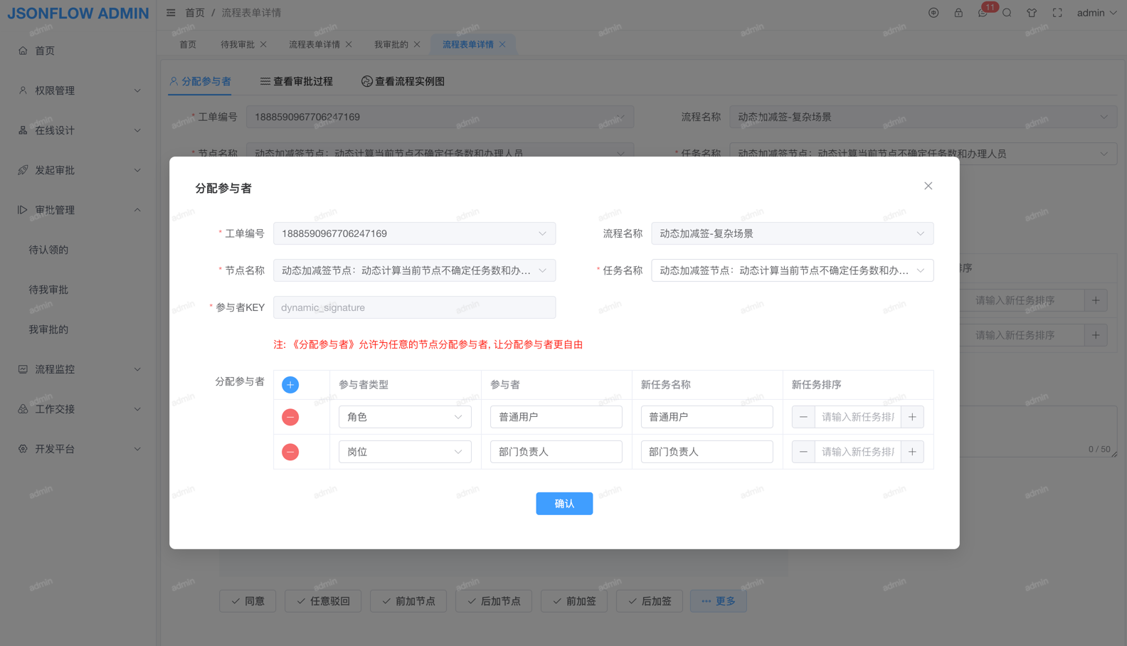Click the lock screen icon
This screenshot has height=646, width=1127.
coord(958,13)
